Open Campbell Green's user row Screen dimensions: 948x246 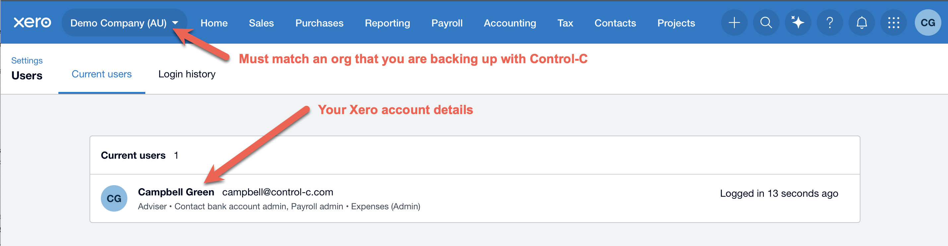pyautogui.click(x=176, y=192)
